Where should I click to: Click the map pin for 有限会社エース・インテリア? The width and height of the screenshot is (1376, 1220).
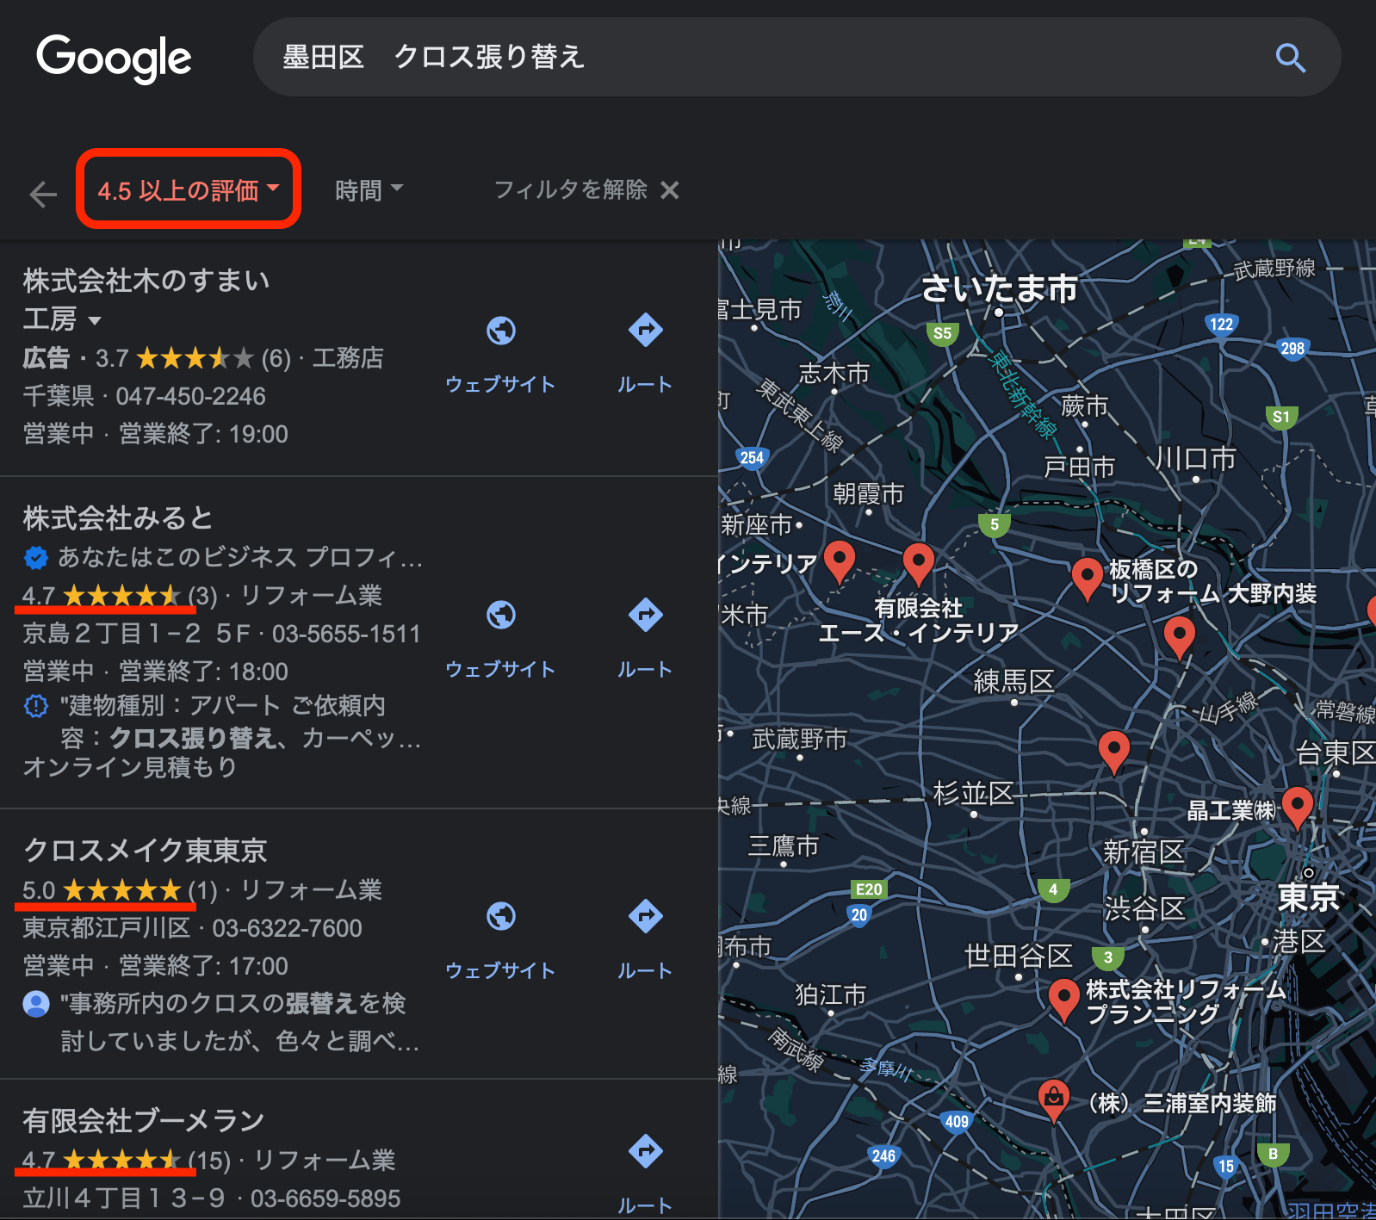pyautogui.click(x=918, y=565)
